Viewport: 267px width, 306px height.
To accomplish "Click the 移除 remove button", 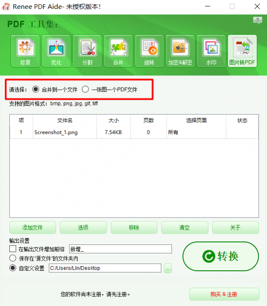I will 134,227.
